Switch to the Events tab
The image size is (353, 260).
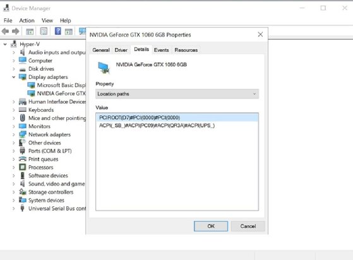pos(161,50)
